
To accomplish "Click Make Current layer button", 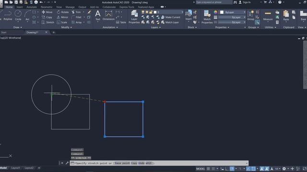I will [171, 17].
